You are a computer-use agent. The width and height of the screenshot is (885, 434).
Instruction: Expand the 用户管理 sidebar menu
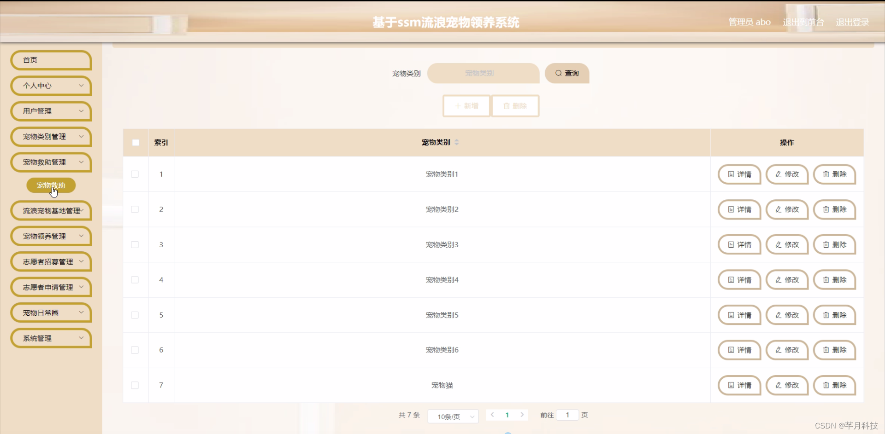click(x=51, y=111)
